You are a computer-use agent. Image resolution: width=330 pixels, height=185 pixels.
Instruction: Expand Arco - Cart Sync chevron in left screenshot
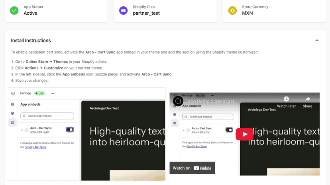click(x=22, y=130)
